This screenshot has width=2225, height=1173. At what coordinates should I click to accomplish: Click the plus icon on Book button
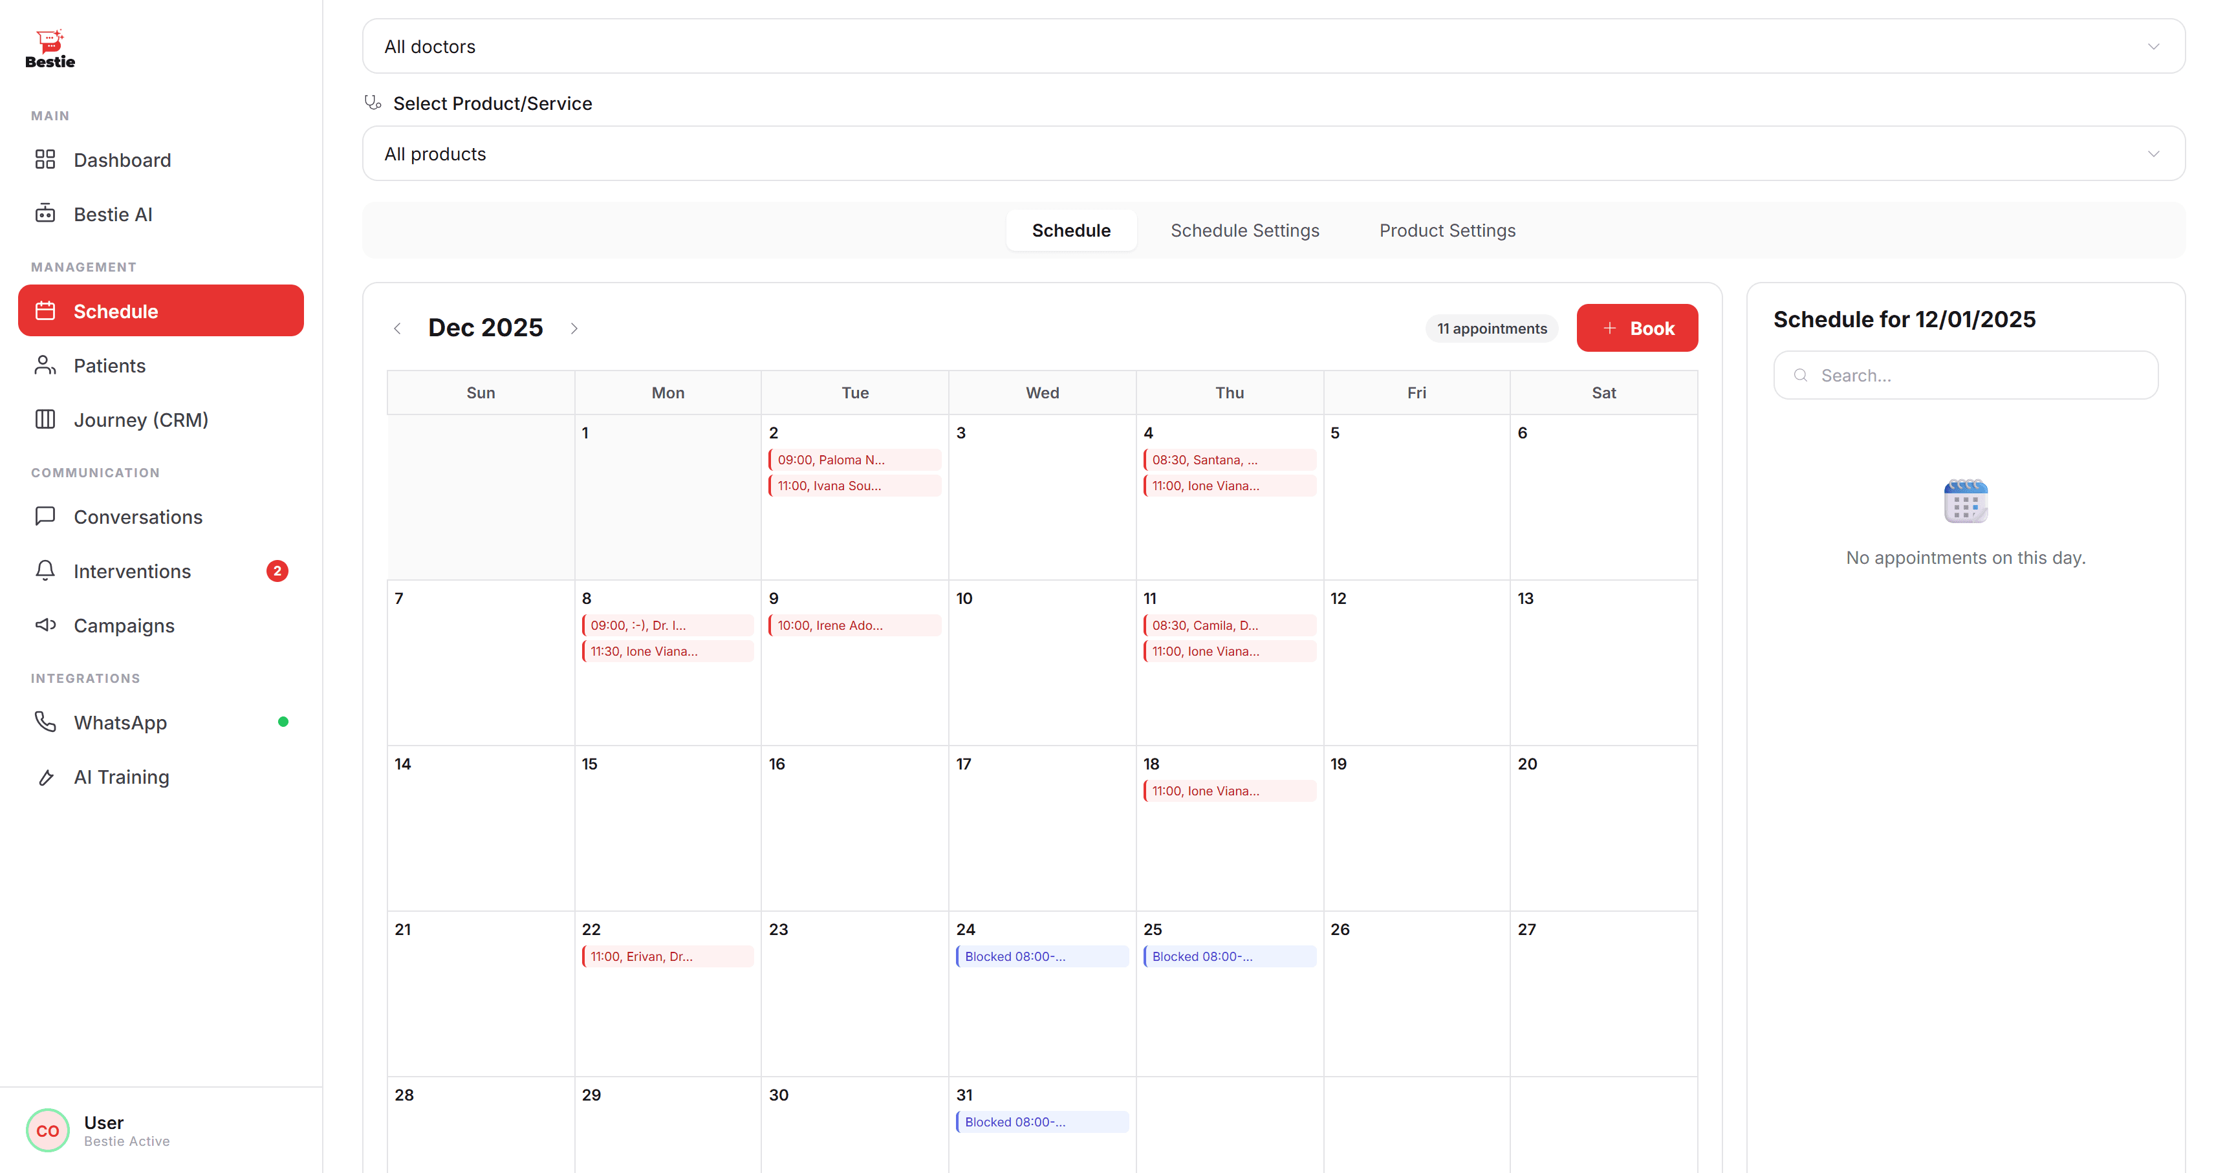(1609, 328)
